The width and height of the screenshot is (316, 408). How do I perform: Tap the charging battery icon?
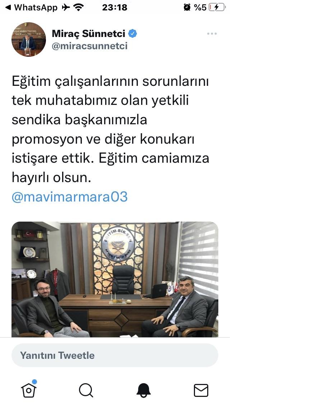217,7
